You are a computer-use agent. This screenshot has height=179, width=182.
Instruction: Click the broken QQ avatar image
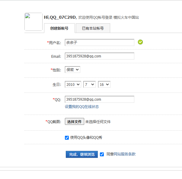34,22
